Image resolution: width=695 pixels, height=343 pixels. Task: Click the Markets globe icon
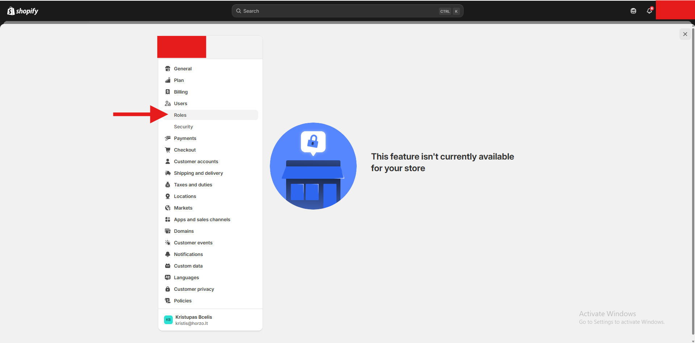click(168, 208)
